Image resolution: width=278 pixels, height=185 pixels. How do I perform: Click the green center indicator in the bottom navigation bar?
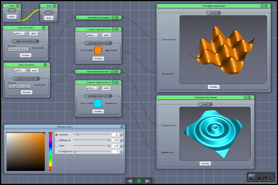click(139, 181)
